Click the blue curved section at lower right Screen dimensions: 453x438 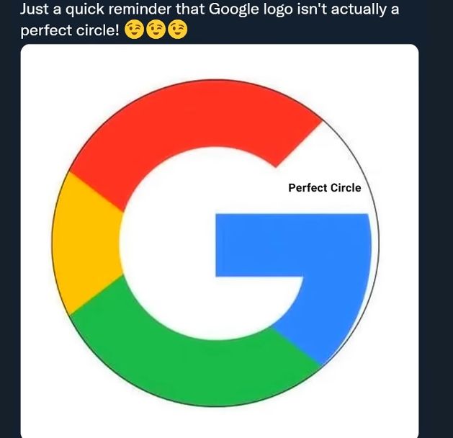tap(330, 317)
